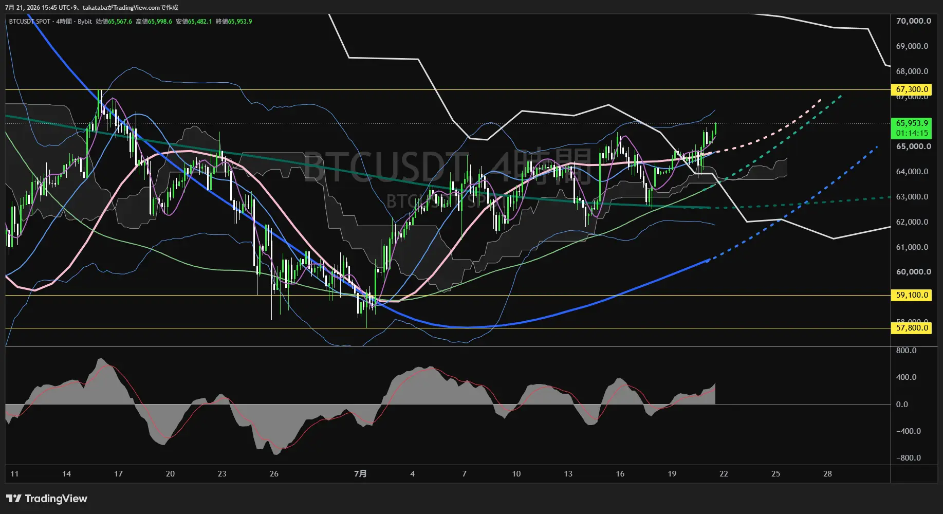Click the date label 7 on time axis
943x514 pixels.
point(464,474)
